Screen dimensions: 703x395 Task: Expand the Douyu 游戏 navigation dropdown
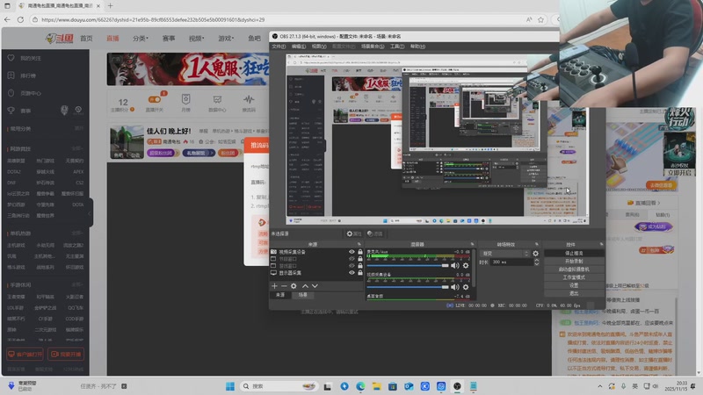[x=226, y=39]
